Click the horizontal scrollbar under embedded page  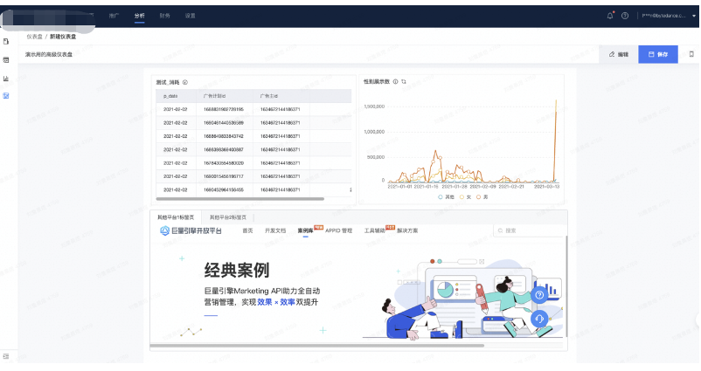click(317, 345)
